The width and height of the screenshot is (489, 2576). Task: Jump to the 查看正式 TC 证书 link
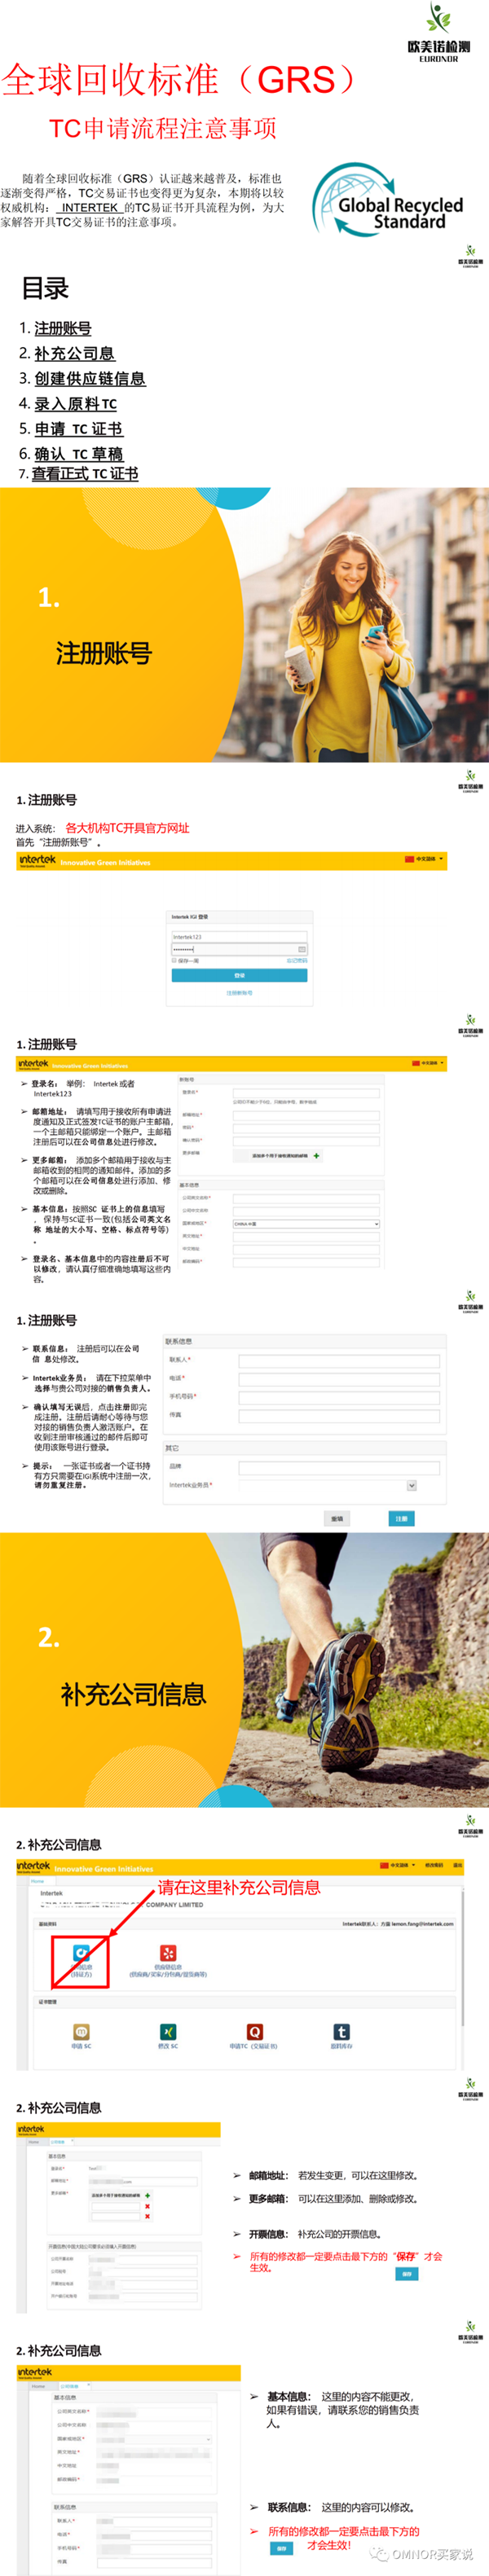[85, 474]
